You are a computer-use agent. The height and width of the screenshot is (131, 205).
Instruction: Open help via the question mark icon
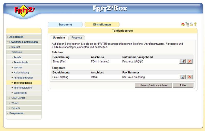point(195,24)
